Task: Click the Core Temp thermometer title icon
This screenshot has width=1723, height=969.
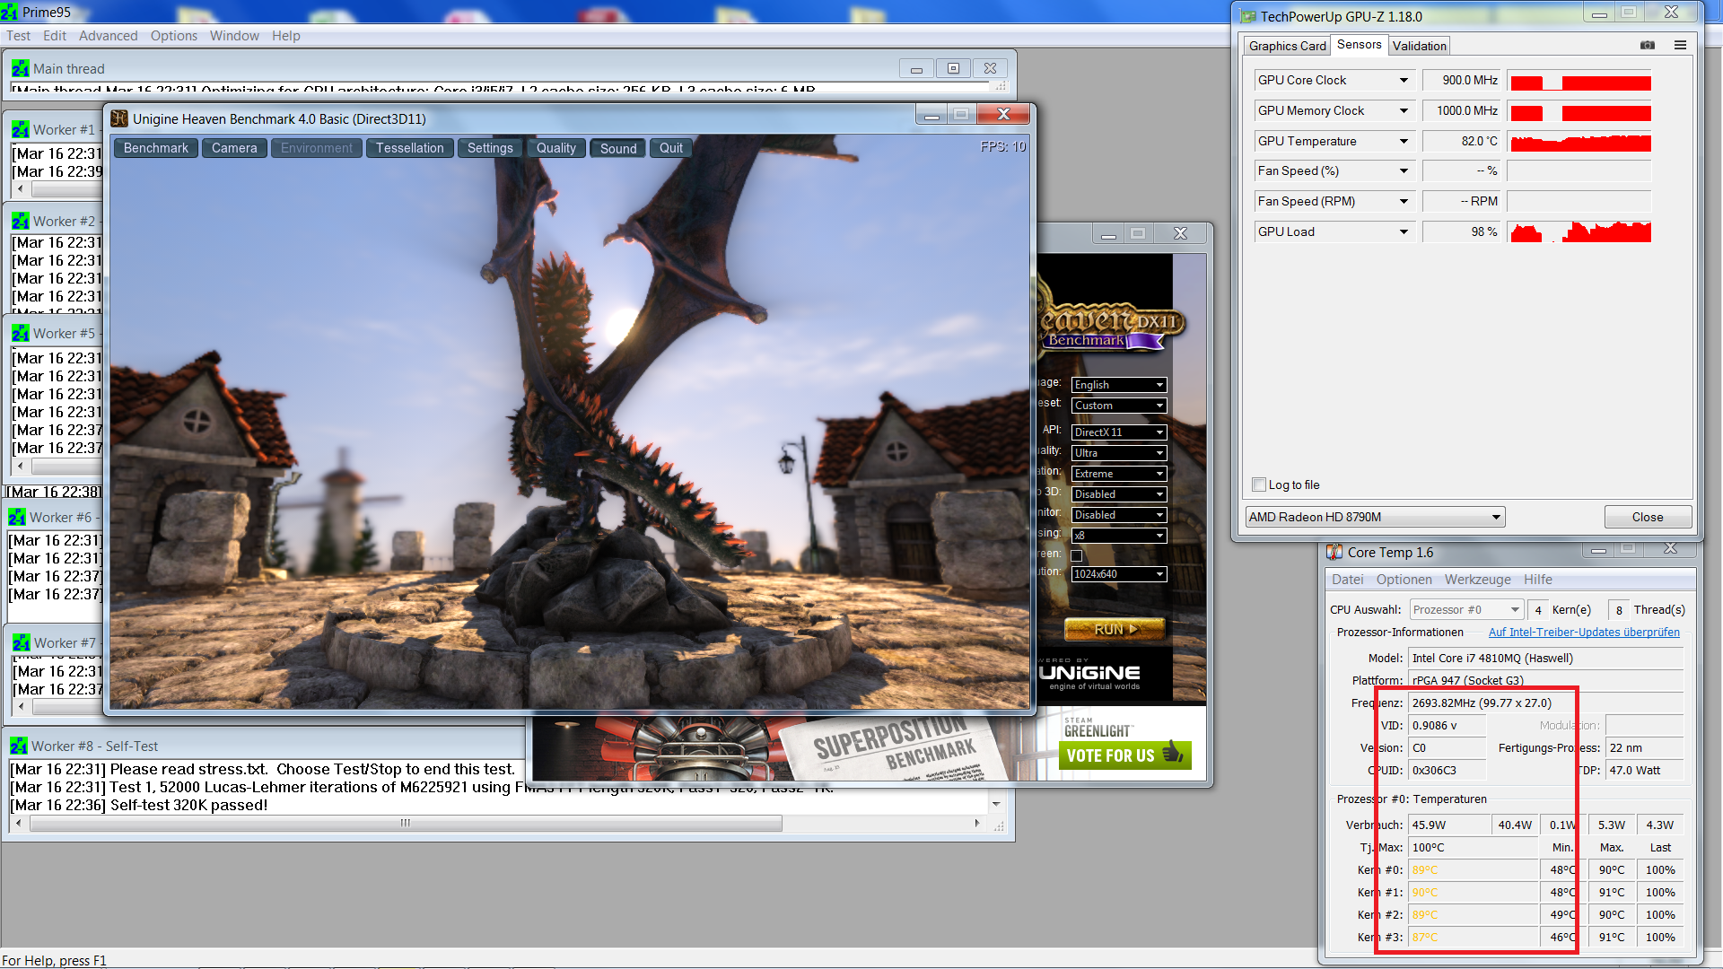Action: (1334, 553)
